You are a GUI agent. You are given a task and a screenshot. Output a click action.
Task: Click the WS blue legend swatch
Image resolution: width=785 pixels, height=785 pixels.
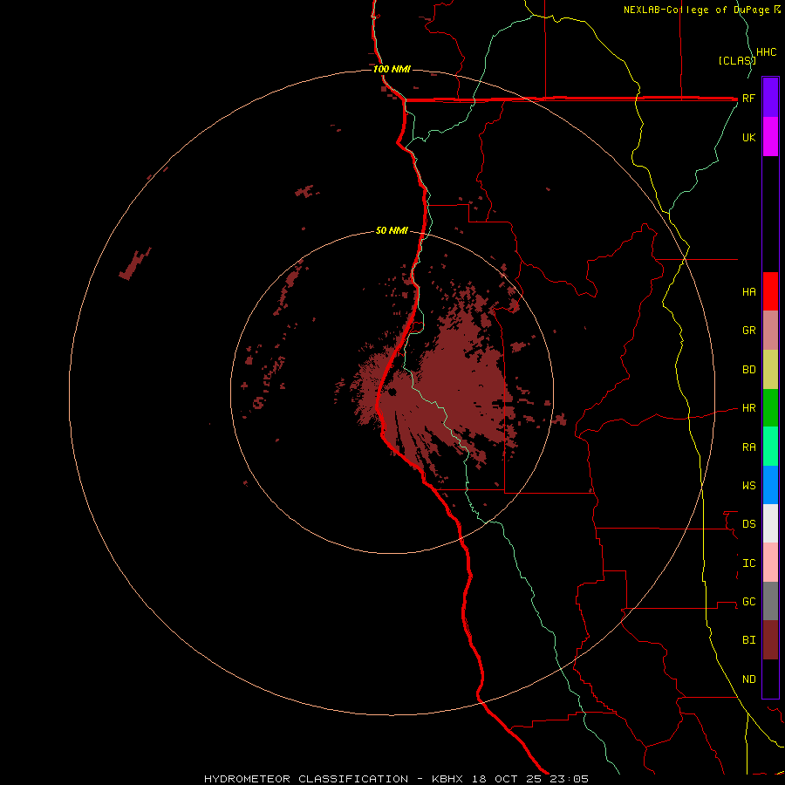pyautogui.click(x=770, y=485)
